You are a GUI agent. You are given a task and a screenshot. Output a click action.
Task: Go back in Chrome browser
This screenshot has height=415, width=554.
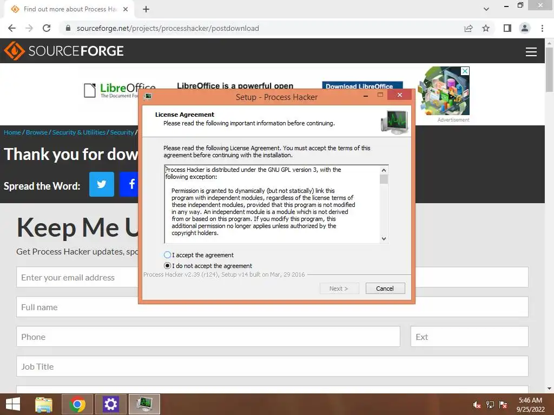(x=12, y=28)
